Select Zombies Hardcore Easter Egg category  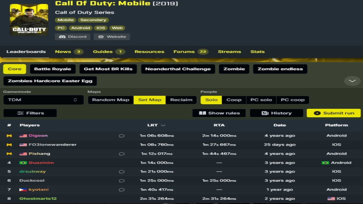[50, 81]
